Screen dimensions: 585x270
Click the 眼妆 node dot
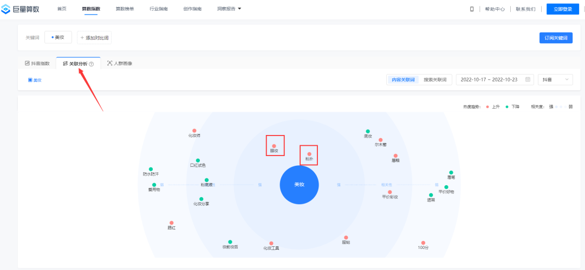pos(274,146)
